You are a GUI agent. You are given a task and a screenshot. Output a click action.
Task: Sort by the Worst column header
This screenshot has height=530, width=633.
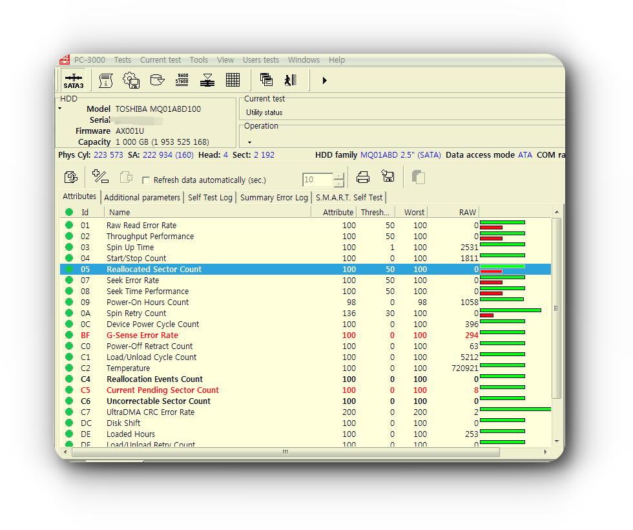point(411,212)
